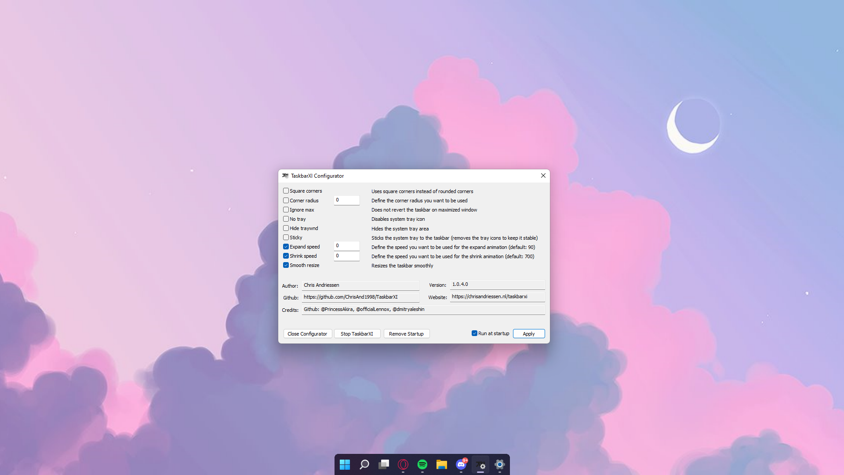The image size is (844, 475).
Task: Disable the Smooth resize option
Action: 286,265
